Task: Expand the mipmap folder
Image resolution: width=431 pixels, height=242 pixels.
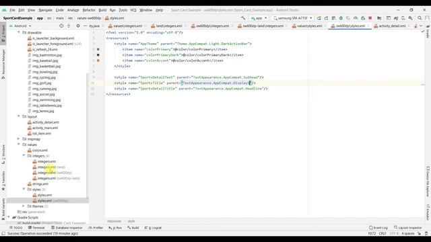Action: tap(19, 139)
